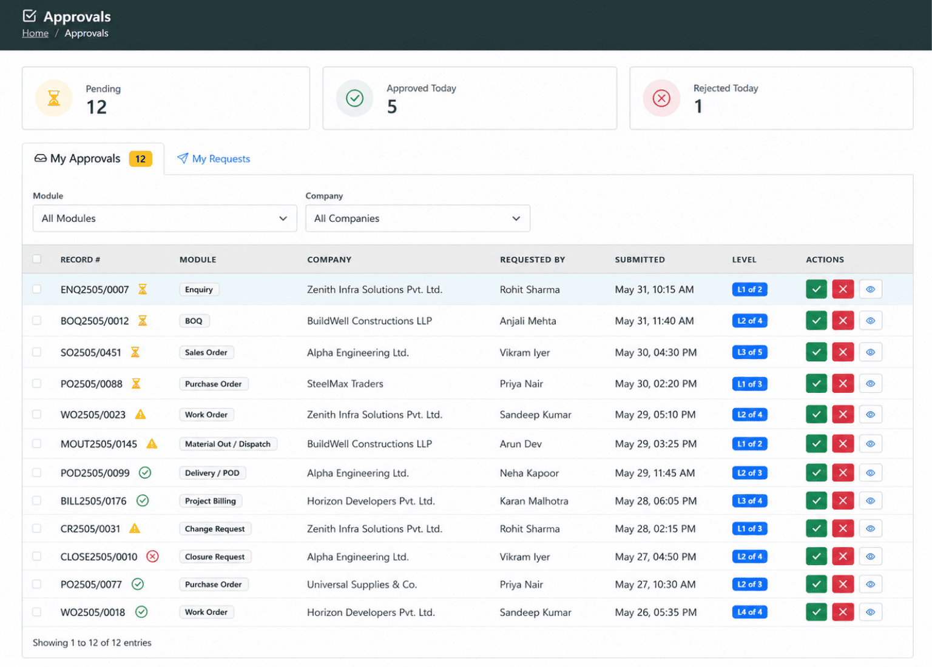Sort by RECORD # column header

coord(80,260)
